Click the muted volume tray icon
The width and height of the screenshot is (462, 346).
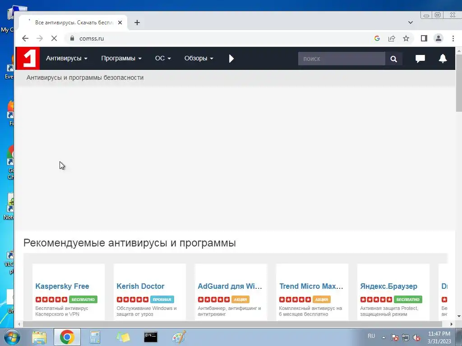click(416, 337)
